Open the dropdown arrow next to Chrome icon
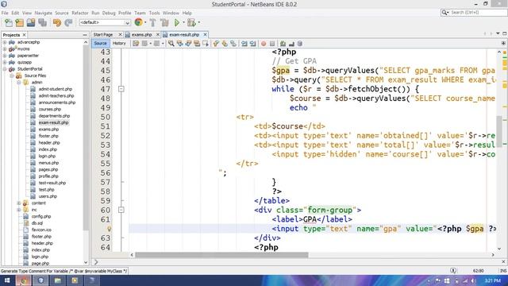 [145, 22]
